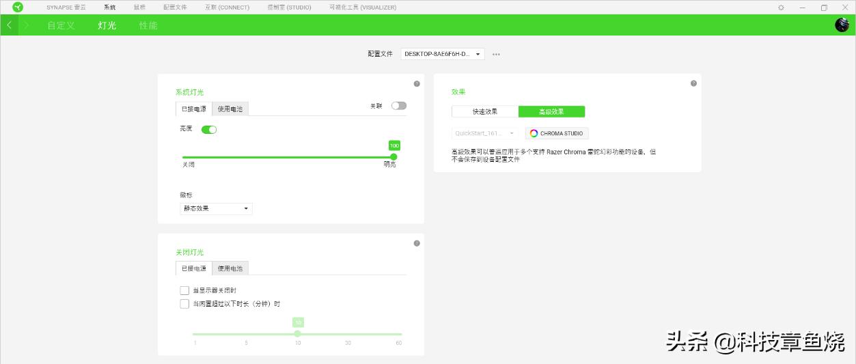Click the 明亮 brightness label
The height and width of the screenshot is (364, 856).
coord(389,165)
